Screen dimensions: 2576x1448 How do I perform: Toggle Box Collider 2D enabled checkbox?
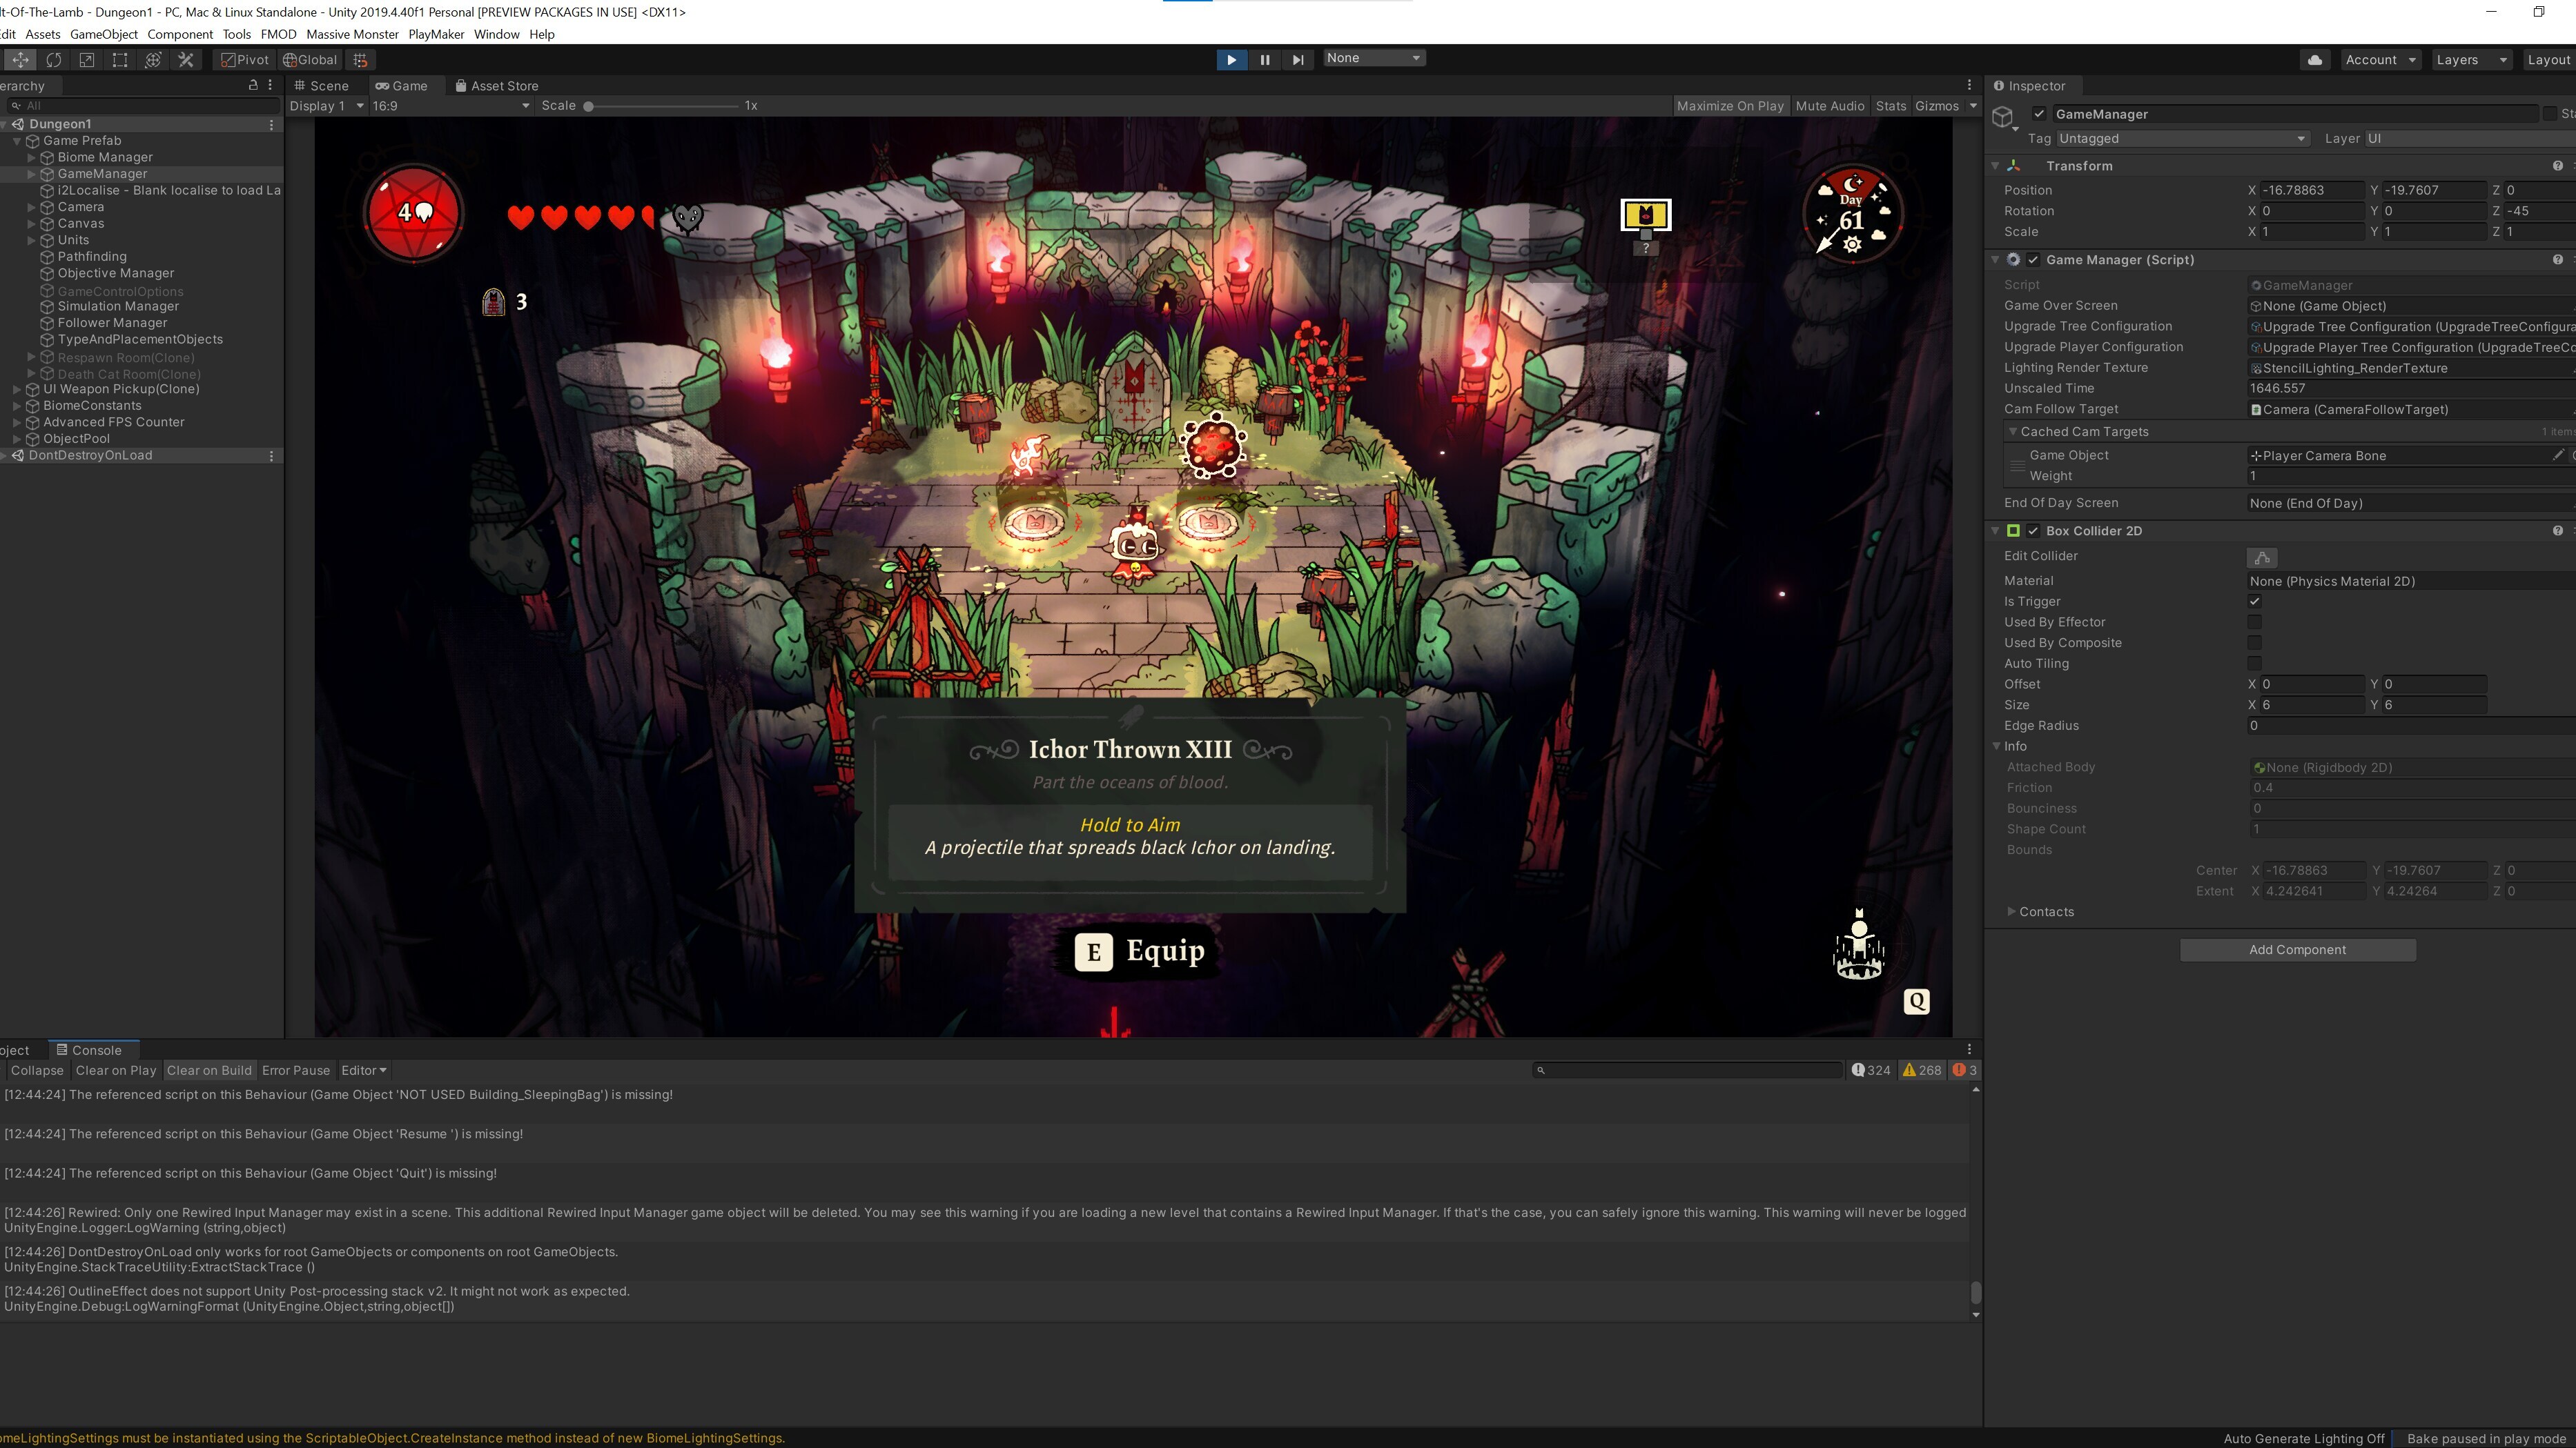(x=2033, y=530)
